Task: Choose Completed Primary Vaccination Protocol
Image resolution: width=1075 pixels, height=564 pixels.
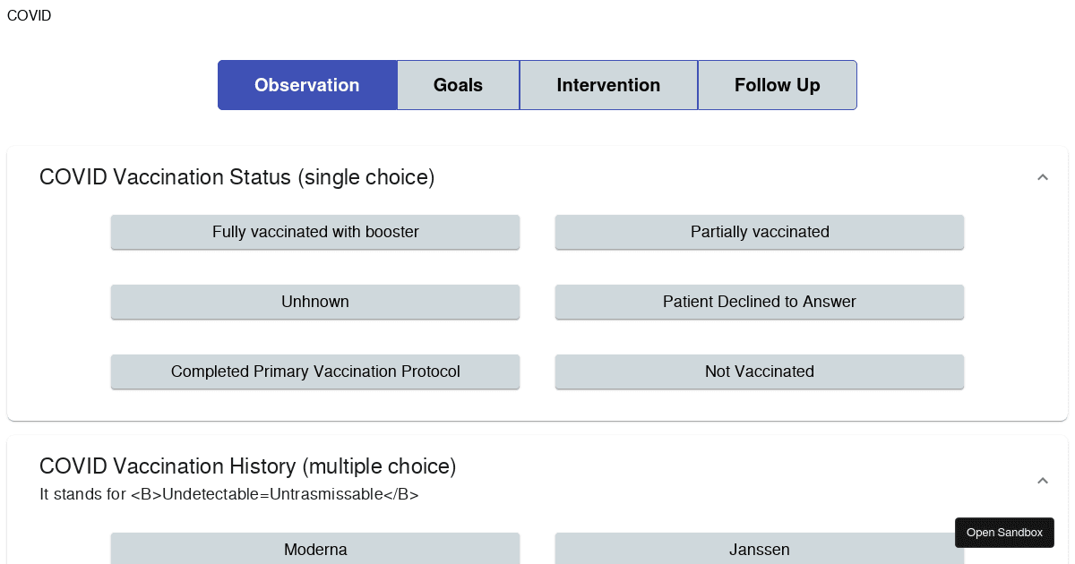Action: [x=315, y=372]
